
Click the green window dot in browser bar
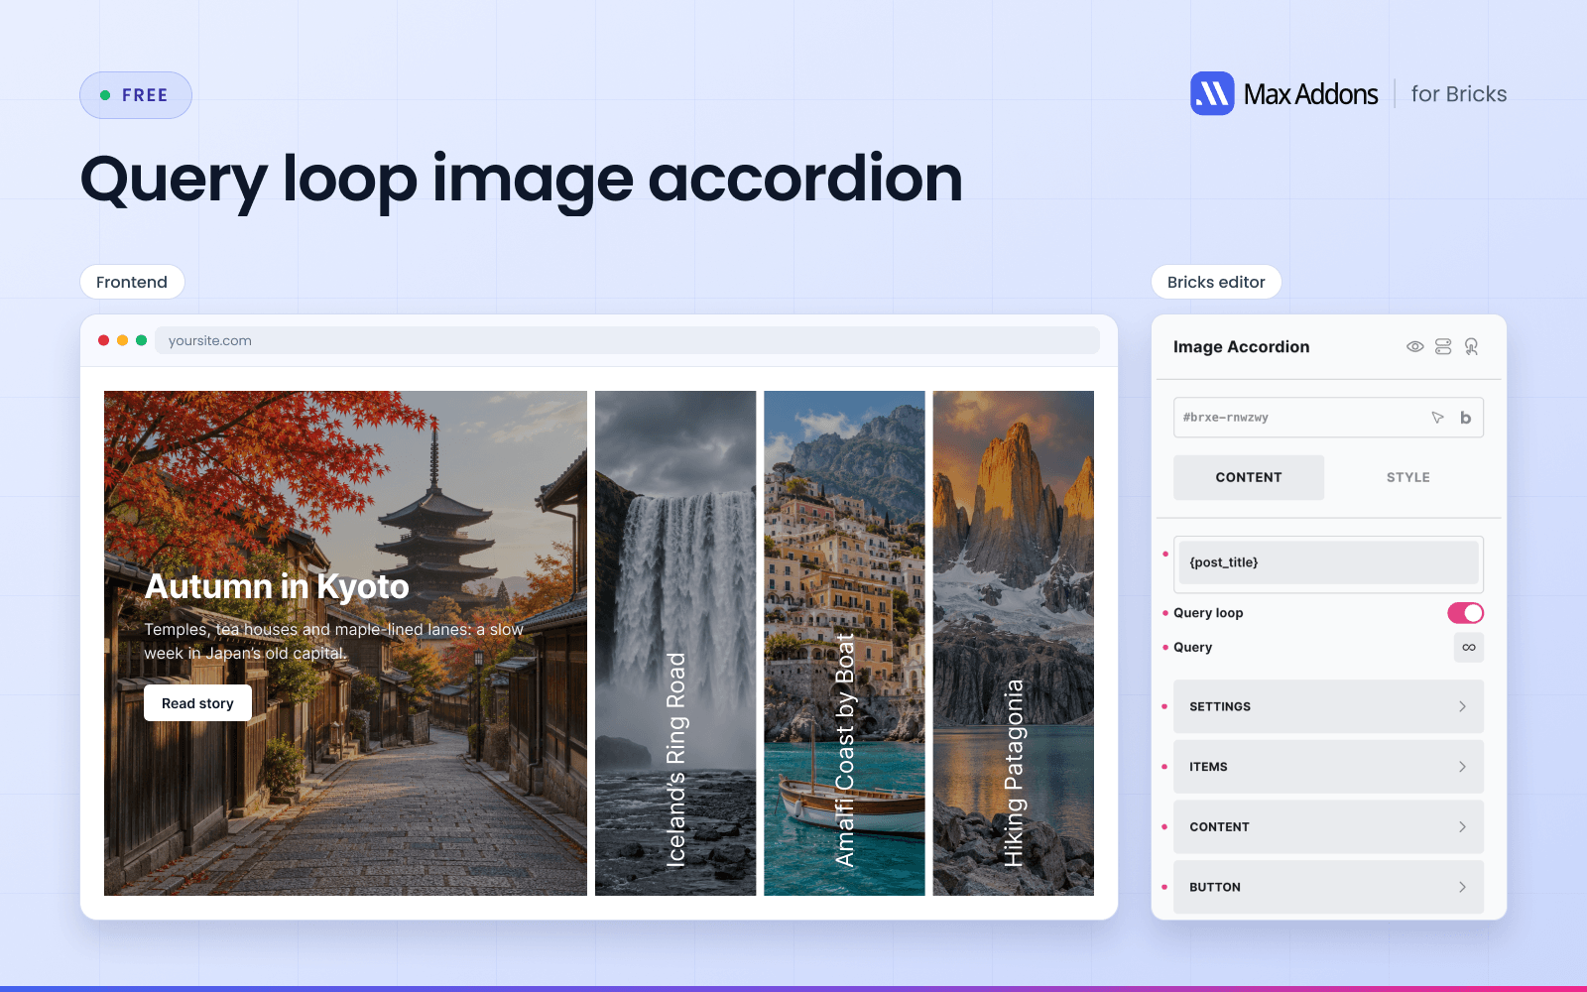point(141,340)
